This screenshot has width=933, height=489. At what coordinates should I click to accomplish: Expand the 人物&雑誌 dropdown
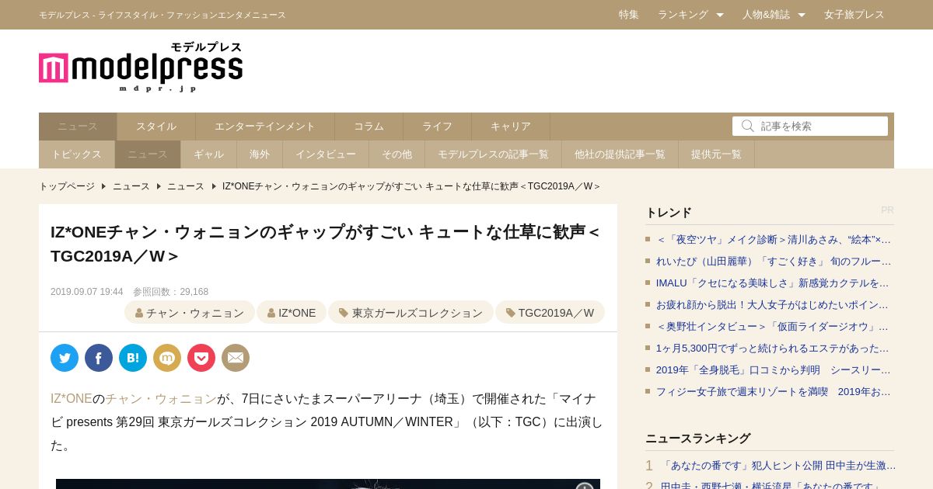[774, 15]
